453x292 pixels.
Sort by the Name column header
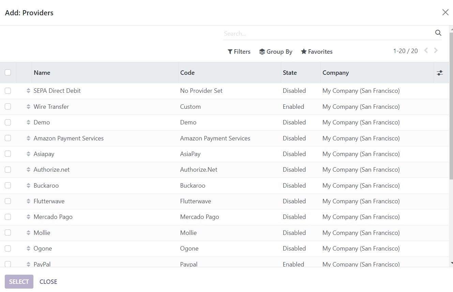(x=105, y=73)
